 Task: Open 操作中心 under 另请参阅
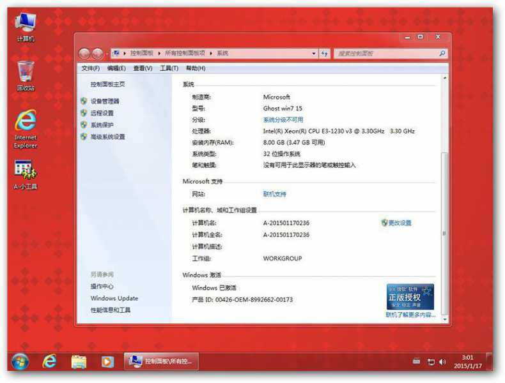(x=102, y=287)
